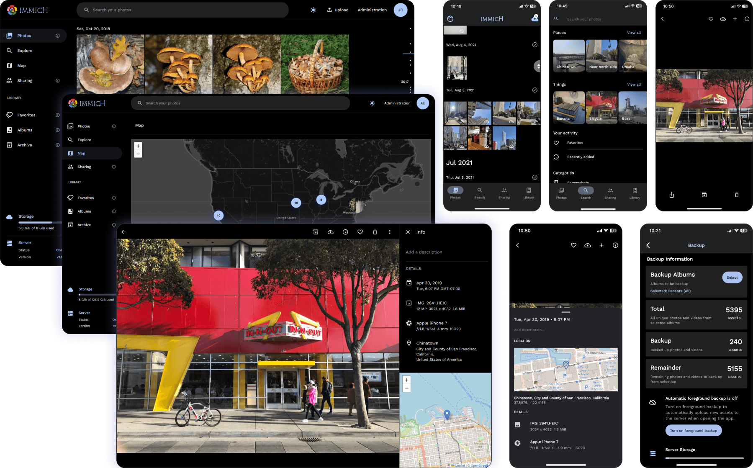This screenshot has height=468, width=753.
Task: Open the mushroom basket photo thumbnail
Action: tap(315, 64)
